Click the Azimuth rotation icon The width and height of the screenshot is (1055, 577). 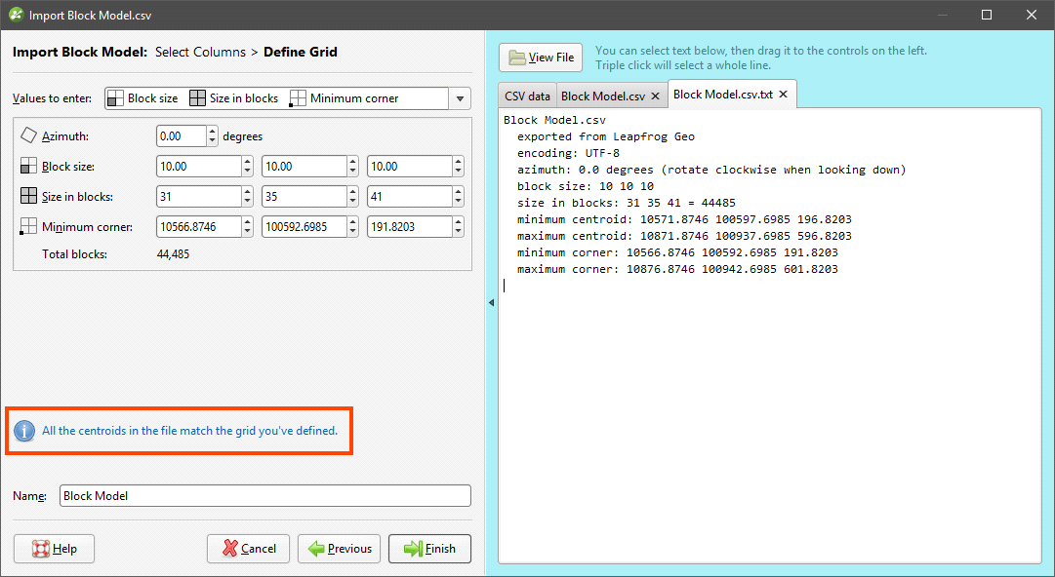pos(28,135)
